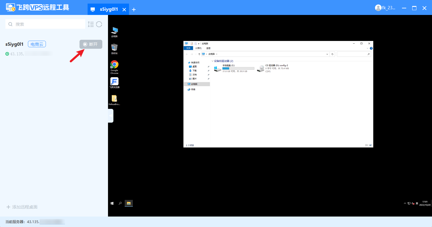Open the 飞跨浏览器 desktop shortcut
This screenshot has height=227, width=432.
(114, 82)
